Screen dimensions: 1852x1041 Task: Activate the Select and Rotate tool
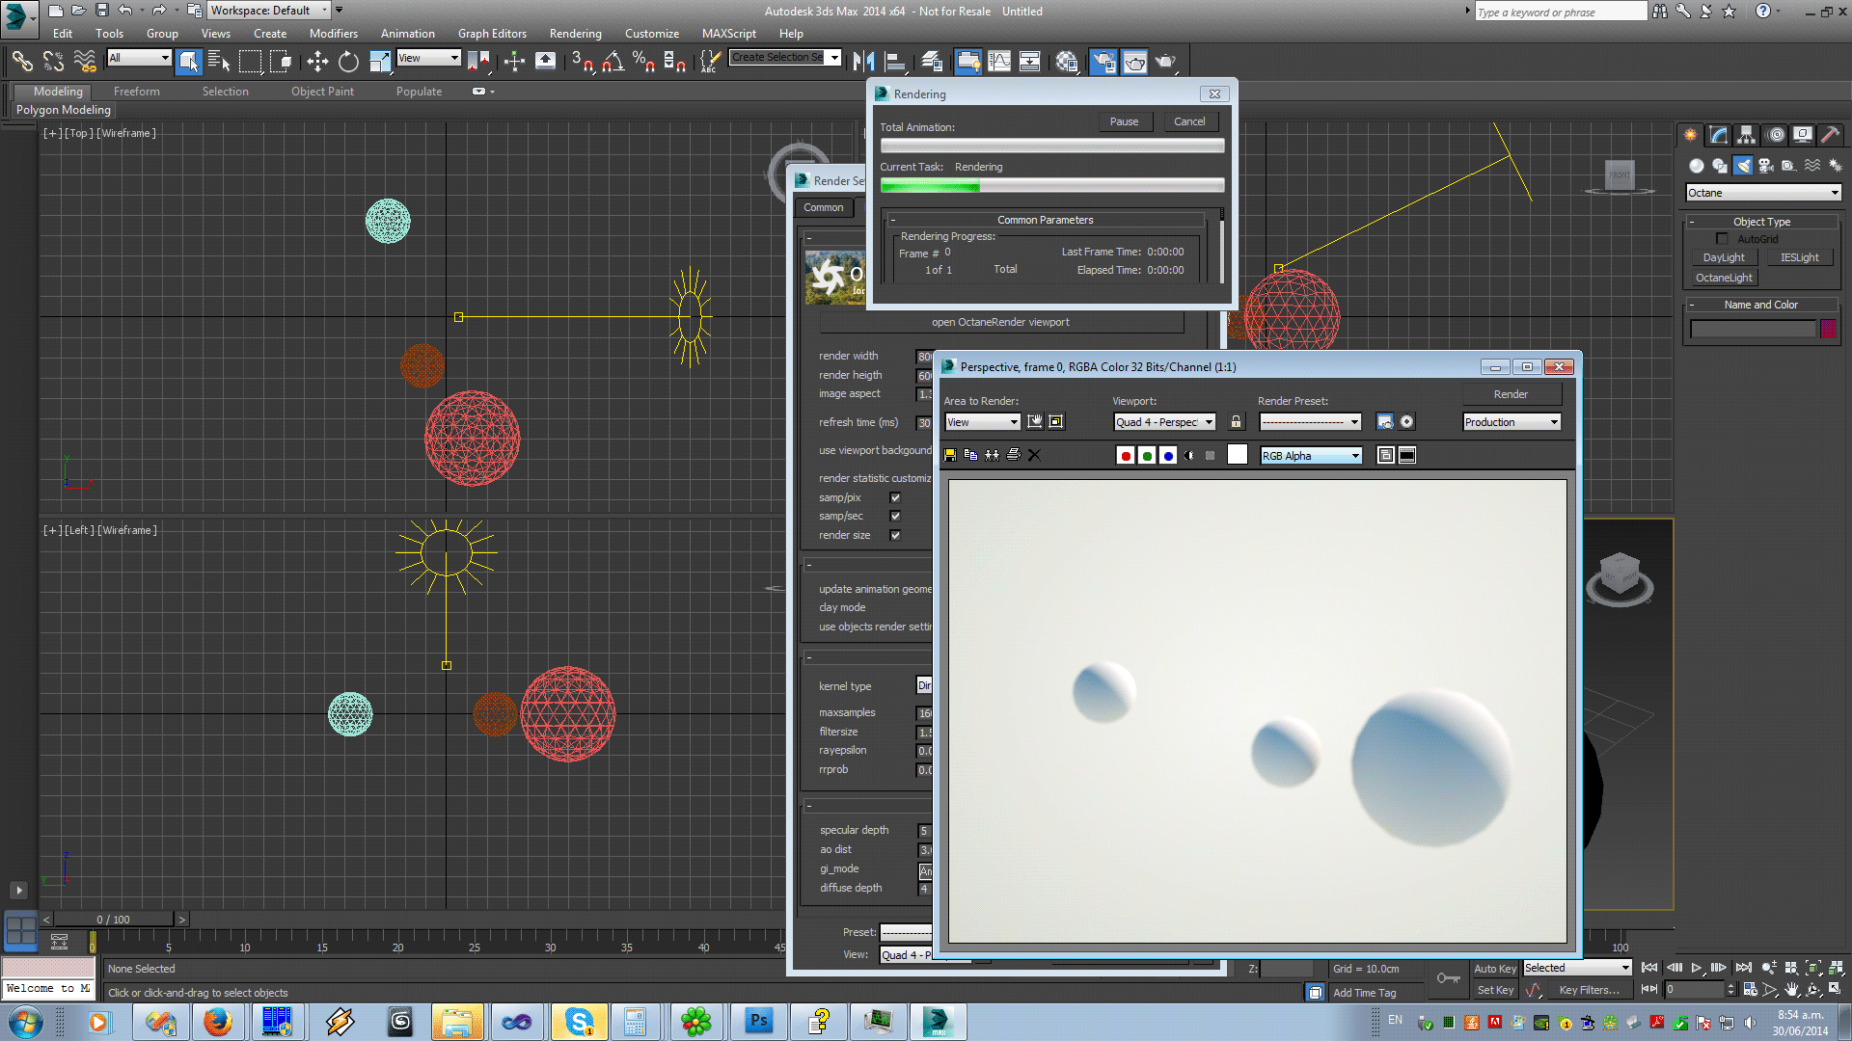pos(348,62)
